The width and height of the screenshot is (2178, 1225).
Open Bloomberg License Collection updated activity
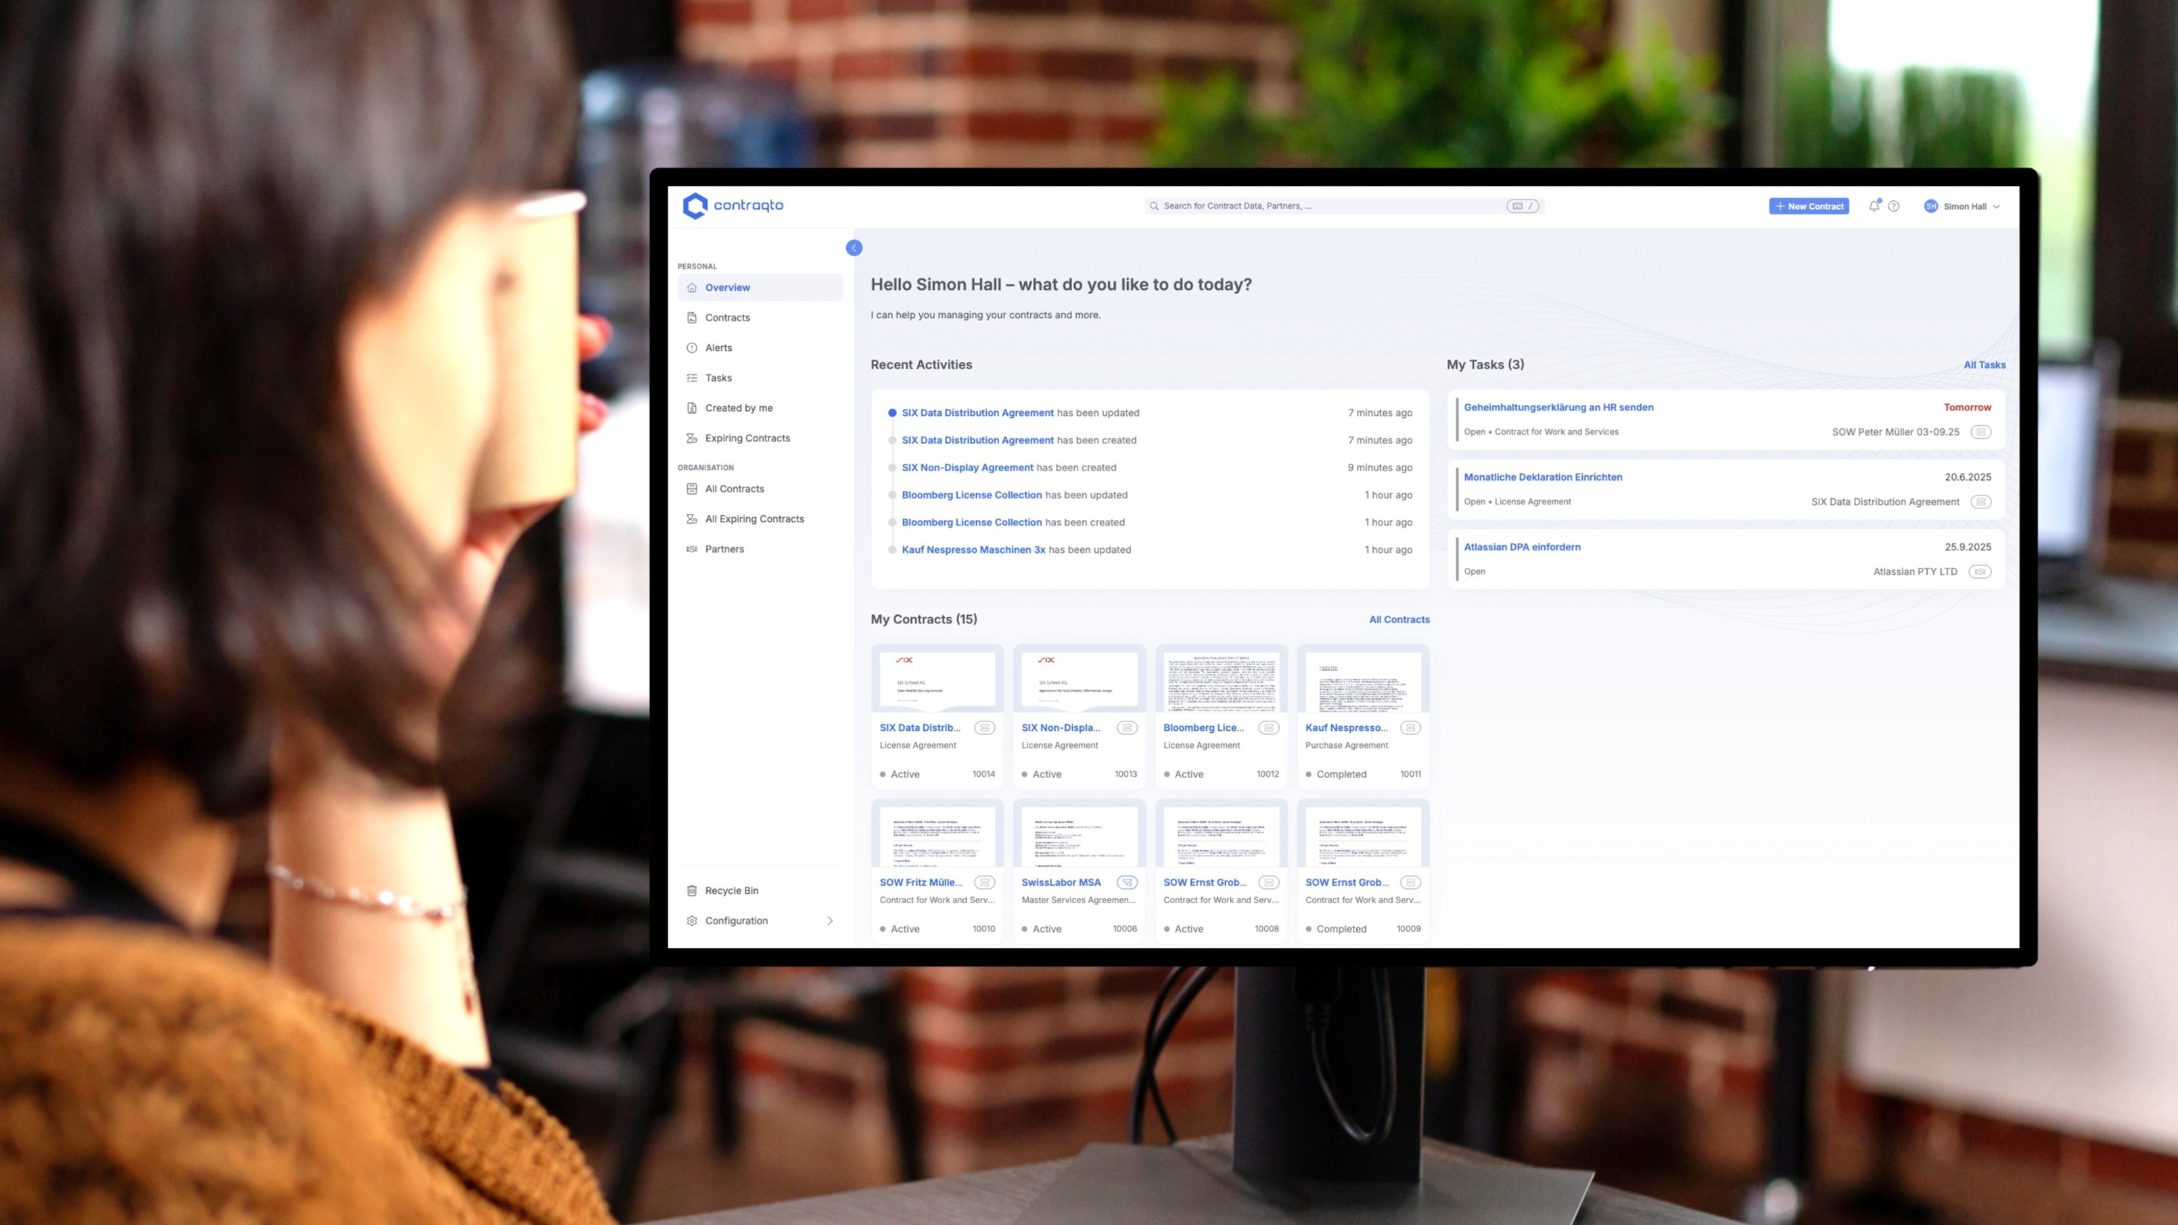[971, 495]
